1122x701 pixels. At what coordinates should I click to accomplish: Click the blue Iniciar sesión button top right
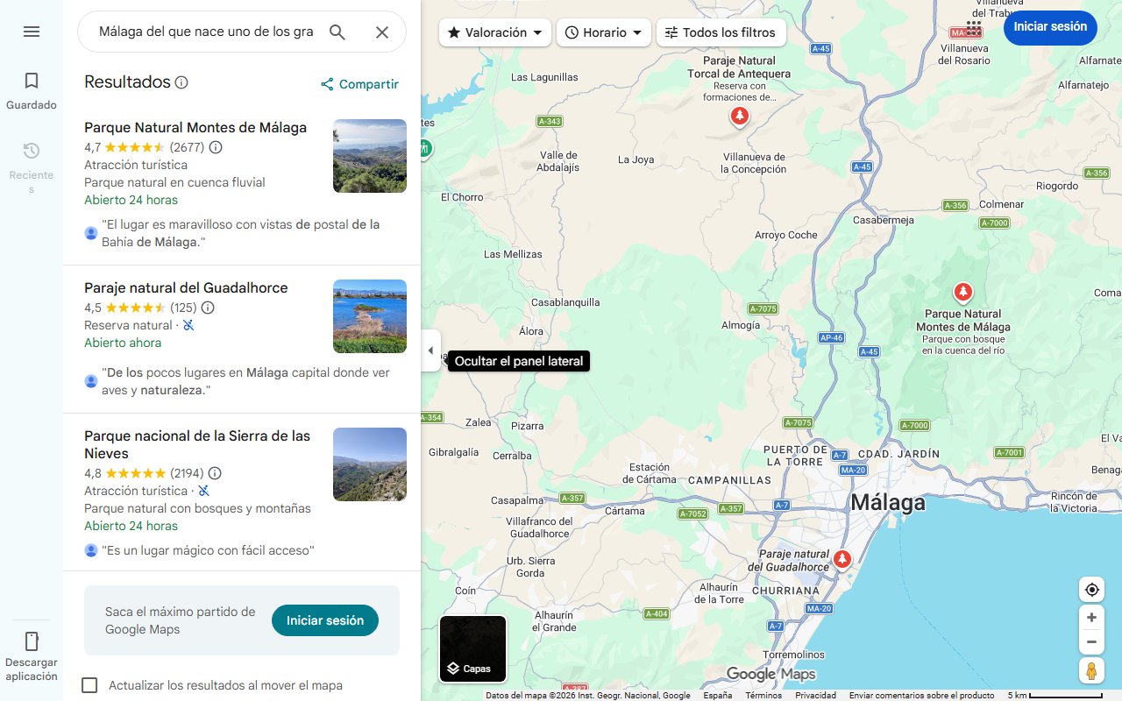tap(1050, 27)
